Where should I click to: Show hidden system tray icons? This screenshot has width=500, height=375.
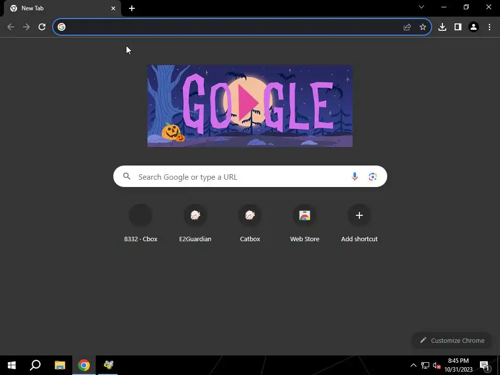click(413, 365)
